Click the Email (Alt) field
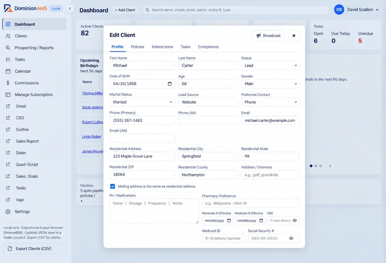This screenshot has width=386, height=263. (142, 138)
